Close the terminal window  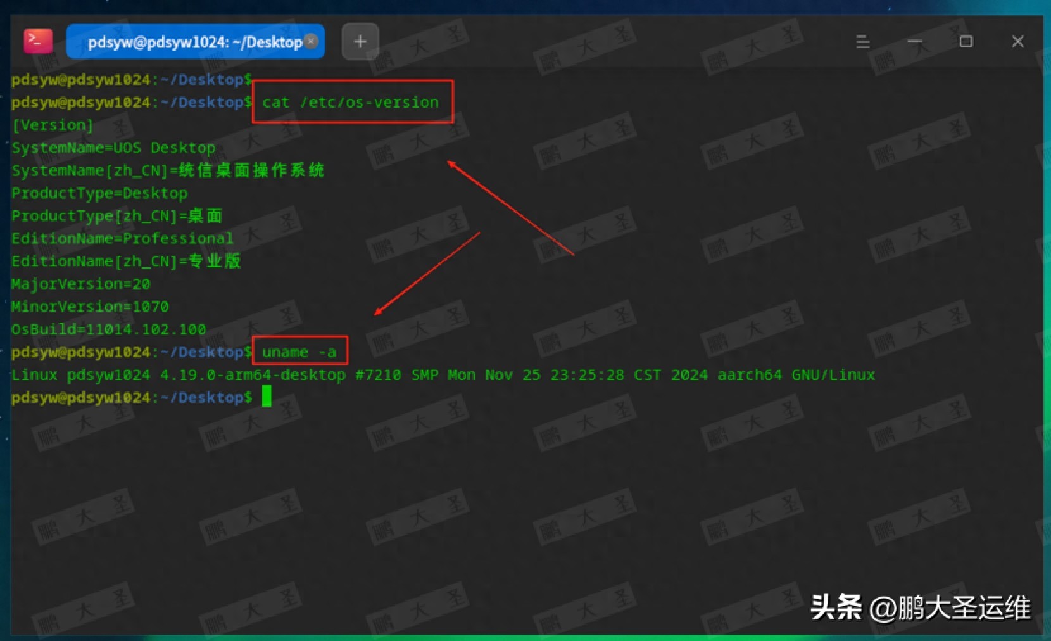(1017, 41)
